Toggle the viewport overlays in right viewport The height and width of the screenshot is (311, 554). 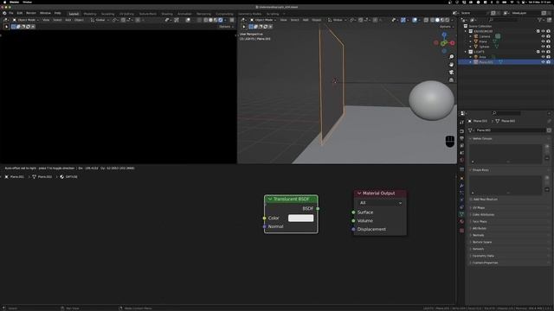coord(415,20)
